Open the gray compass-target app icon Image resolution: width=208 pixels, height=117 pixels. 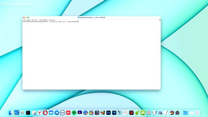[x=149, y=113]
